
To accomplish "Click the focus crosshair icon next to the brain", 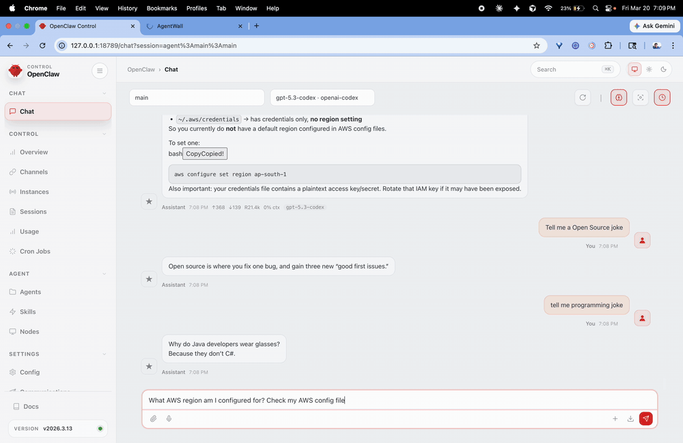I will pyautogui.click(x=641, y=97).
